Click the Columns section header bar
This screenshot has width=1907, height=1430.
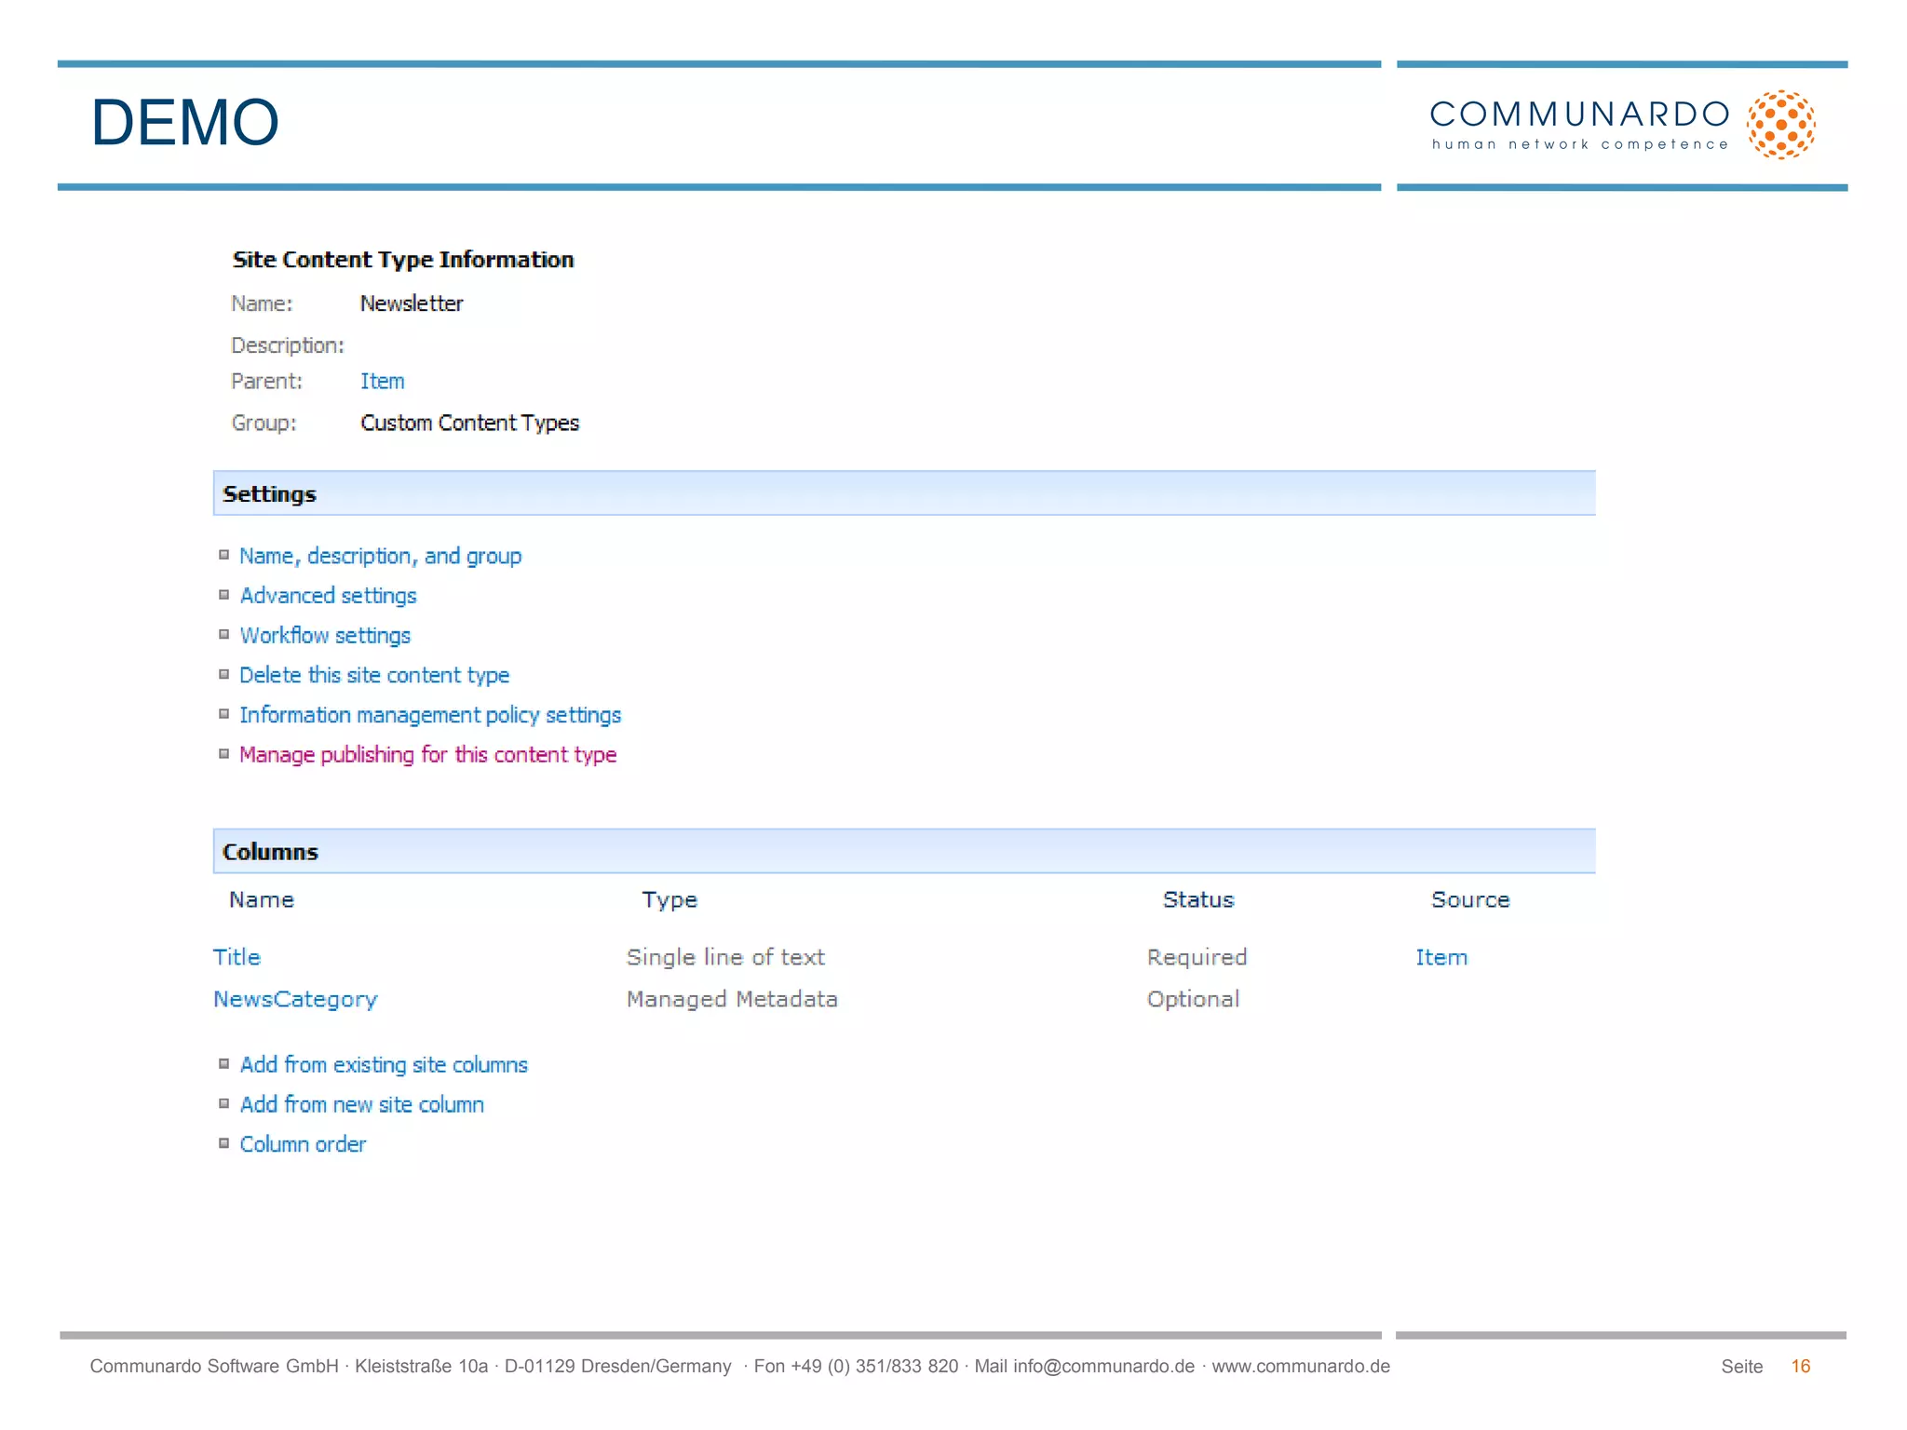[903, 852]
